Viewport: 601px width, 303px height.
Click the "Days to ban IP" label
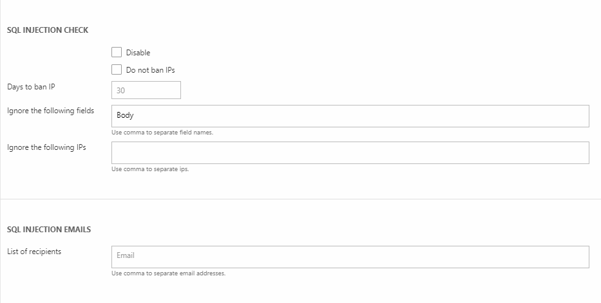pos(32,87)
